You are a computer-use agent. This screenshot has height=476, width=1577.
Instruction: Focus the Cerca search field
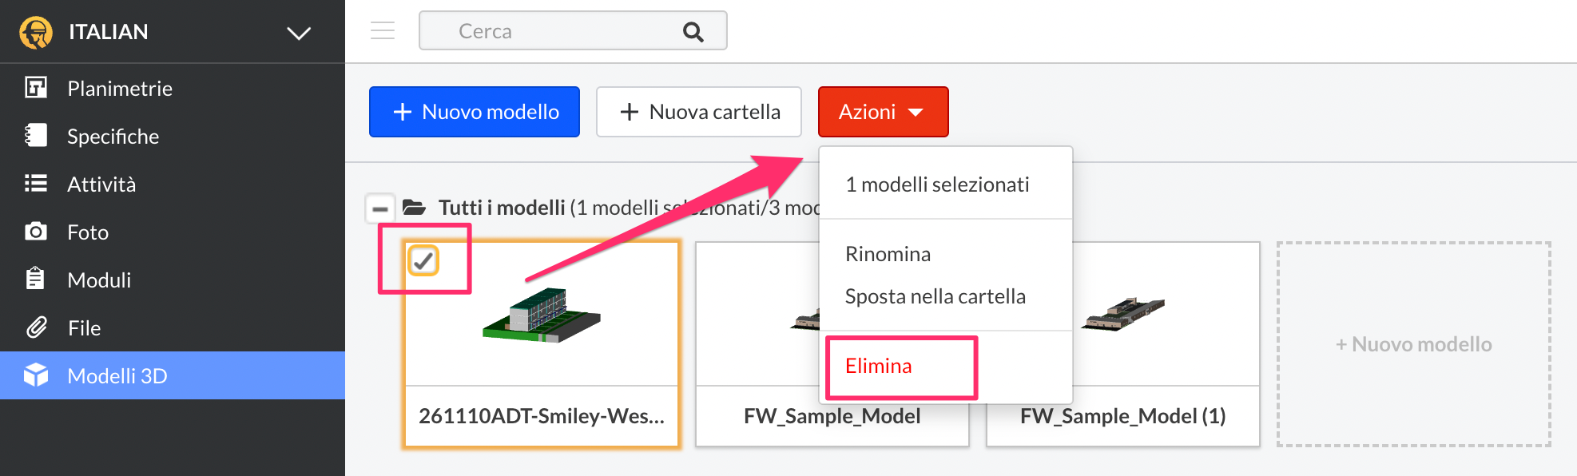pos(573,31)
